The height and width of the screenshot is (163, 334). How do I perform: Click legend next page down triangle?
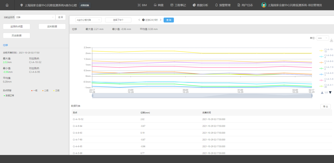pos(330,92)
